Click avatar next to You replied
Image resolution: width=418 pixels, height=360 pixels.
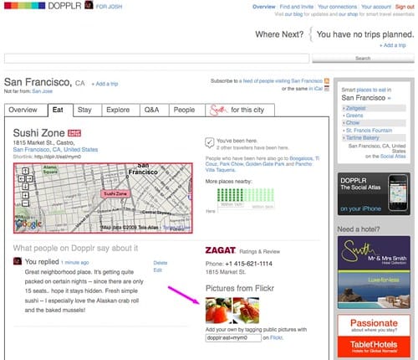18,261
